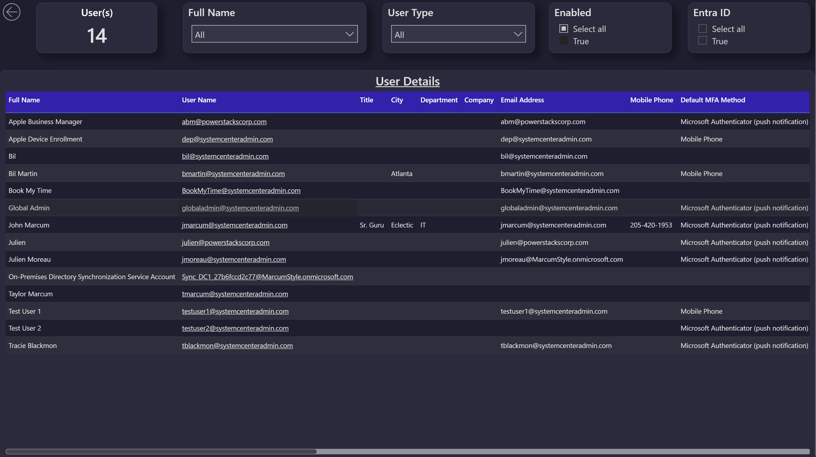
Task: Select 'Test User 1' name cell
Action: (25, 311)
